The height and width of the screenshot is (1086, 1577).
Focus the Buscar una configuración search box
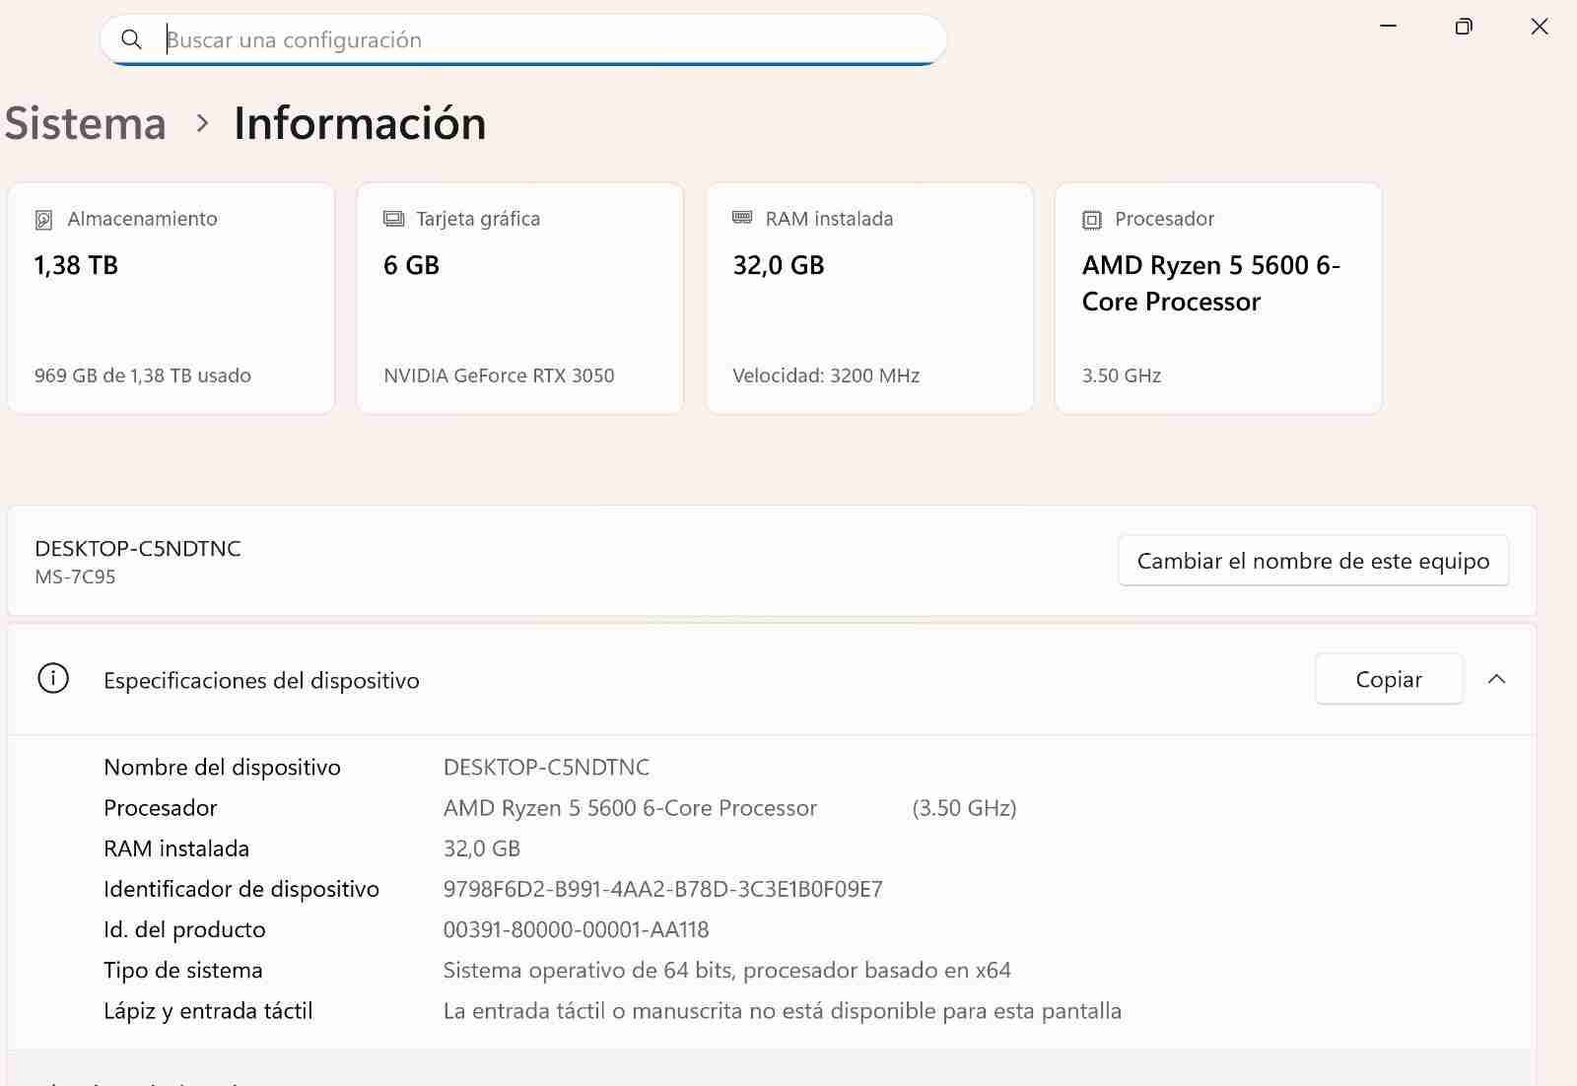pos(542,39)
